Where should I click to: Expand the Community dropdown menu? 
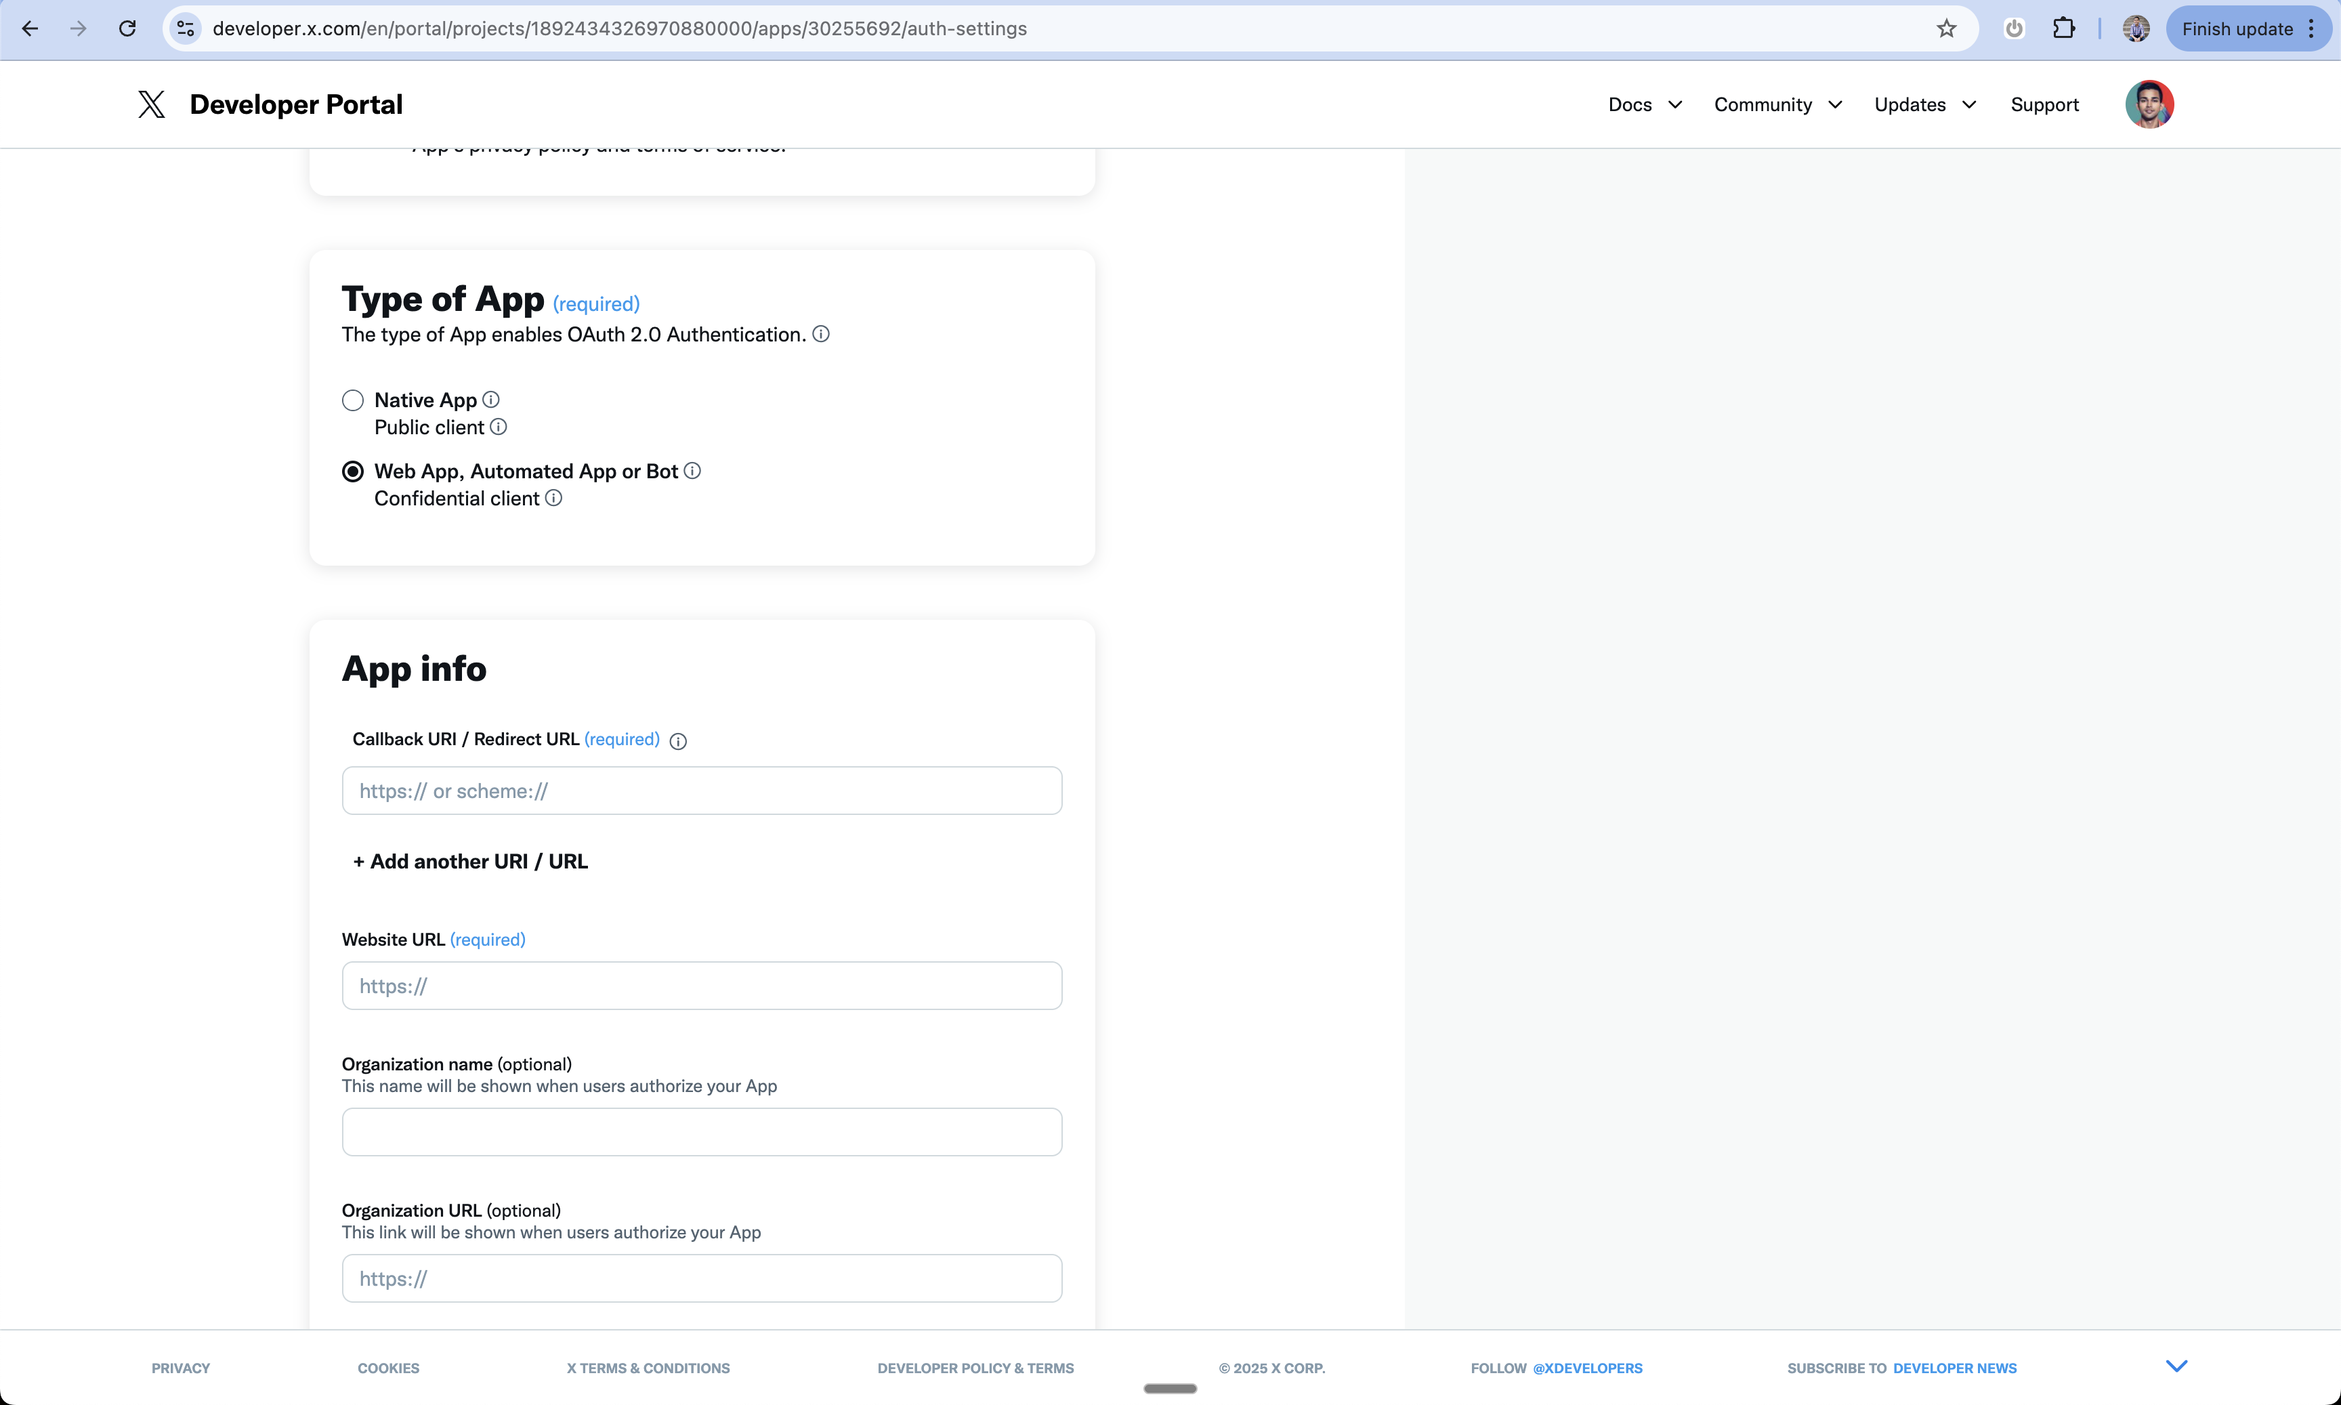[1777, 104]
